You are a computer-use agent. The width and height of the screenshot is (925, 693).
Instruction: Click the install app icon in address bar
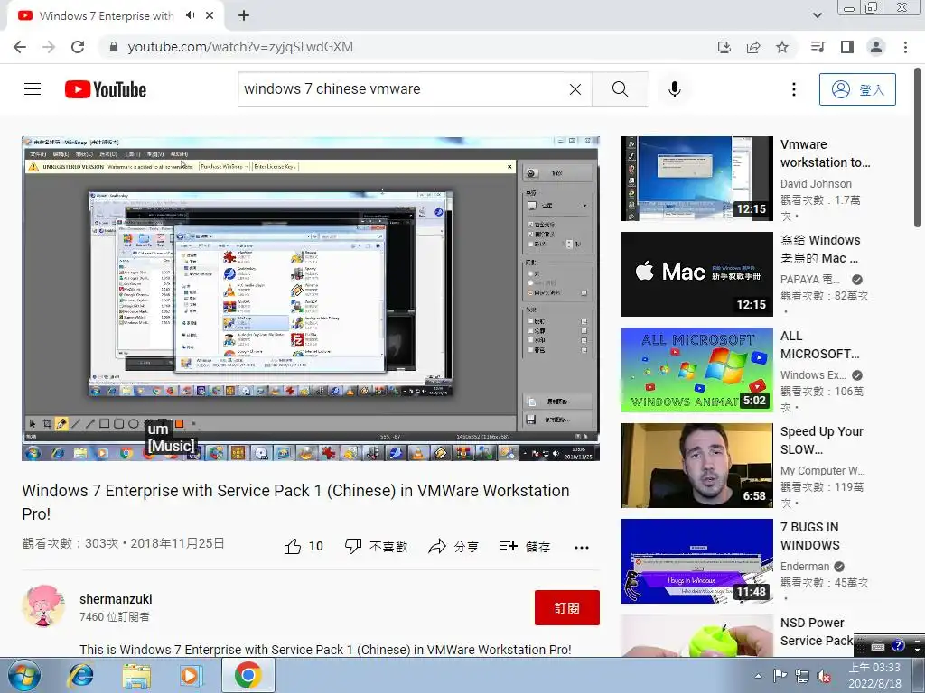click(x=724, y=47)
